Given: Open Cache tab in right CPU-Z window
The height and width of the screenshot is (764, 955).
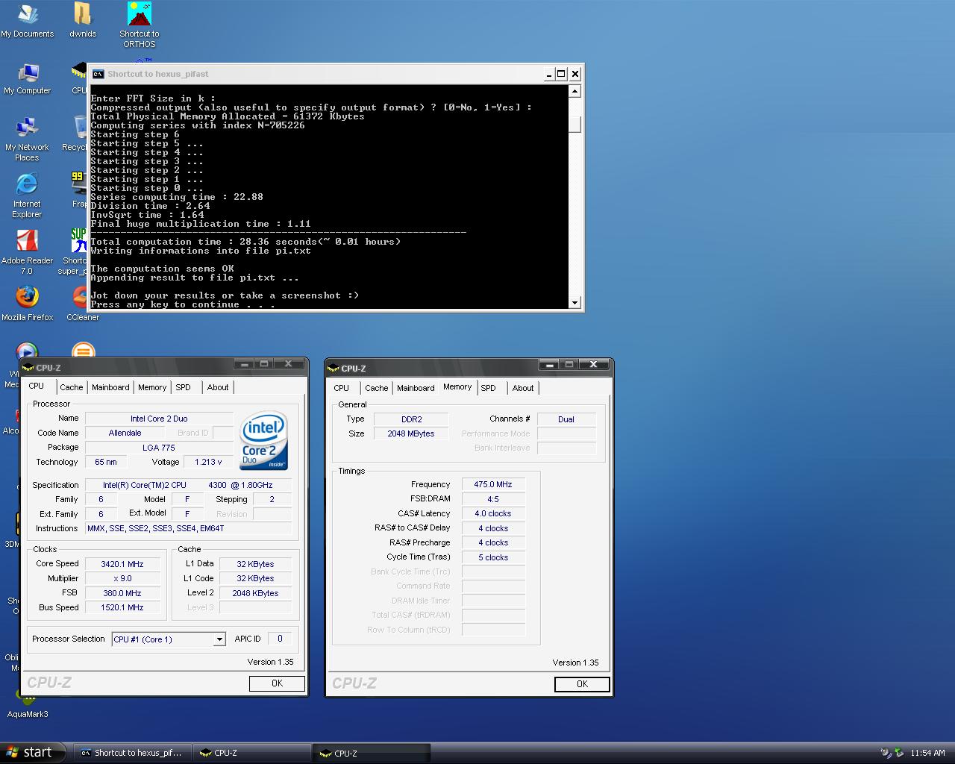Looking at the screenshot, I should coord(377,388).
